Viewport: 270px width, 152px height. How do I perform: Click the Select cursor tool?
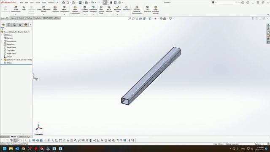coord(105,3)
